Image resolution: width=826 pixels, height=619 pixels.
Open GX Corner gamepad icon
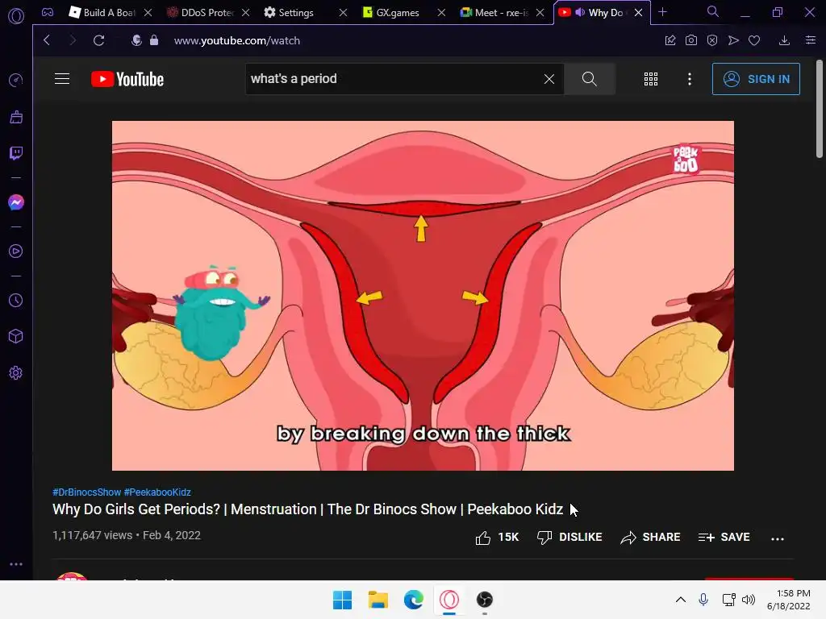48,12
